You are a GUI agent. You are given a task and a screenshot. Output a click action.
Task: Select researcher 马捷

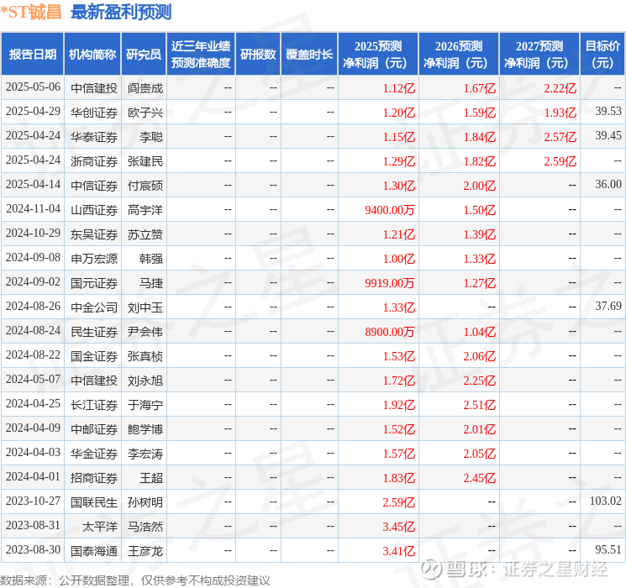pos(151,283)
